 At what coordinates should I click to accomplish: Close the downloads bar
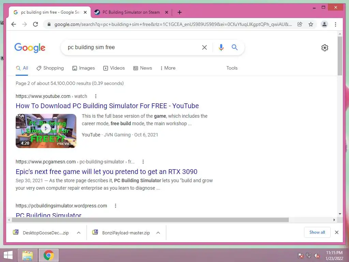336,232
